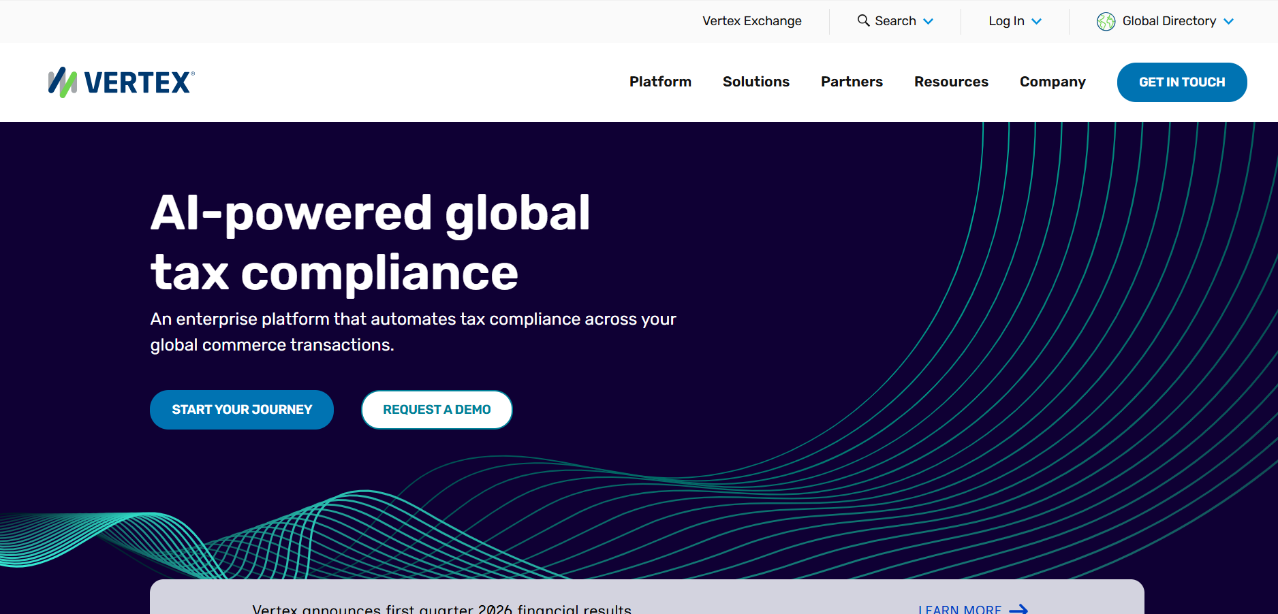Select the Global Directory label
The height and width of the screenshot is (614, 1278).
tap(1169, 21)
